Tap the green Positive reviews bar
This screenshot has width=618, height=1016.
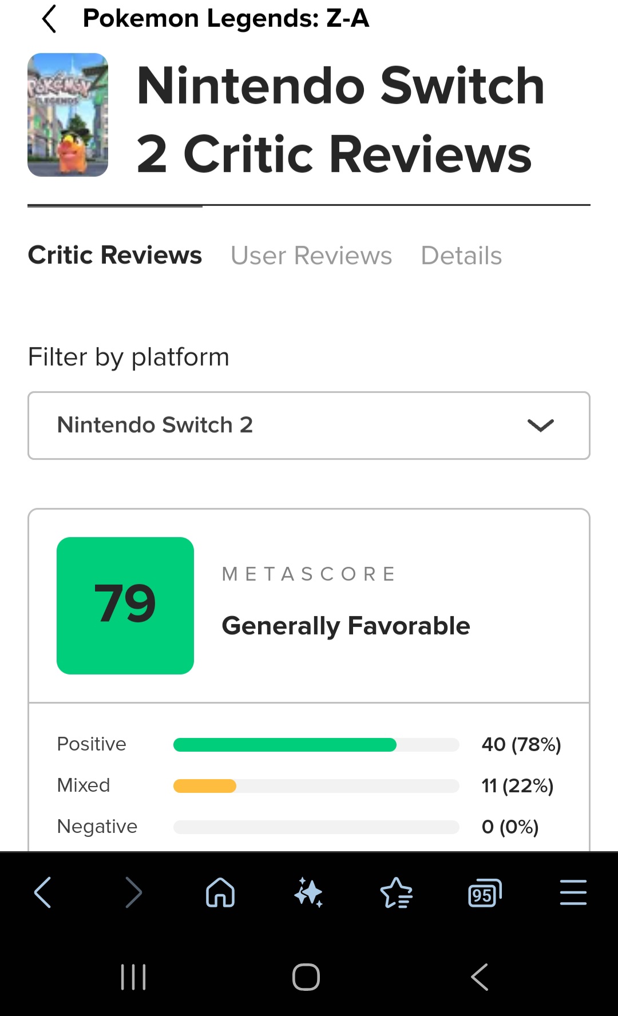click(x=284, y=744)
